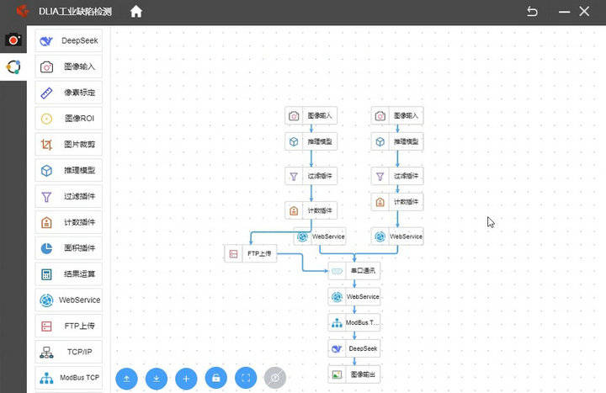This screenshot has width=606, height=393.
Task: Select the 图像输出 node on the canvas
Action: pyautogui.click(x=354, y=374)
